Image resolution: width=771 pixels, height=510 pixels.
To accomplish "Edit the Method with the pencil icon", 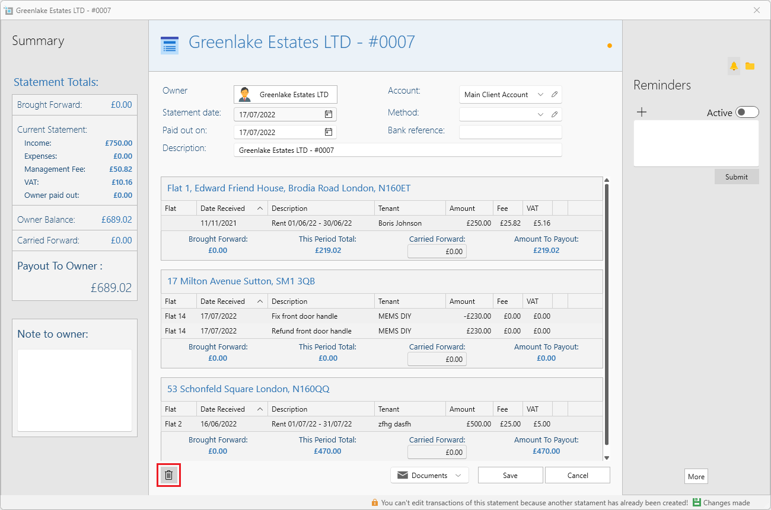I will (555, 114).
